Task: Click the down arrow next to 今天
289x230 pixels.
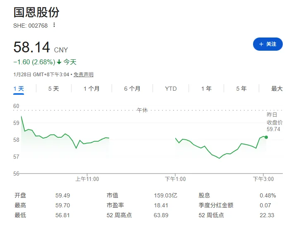Action: 59,62
